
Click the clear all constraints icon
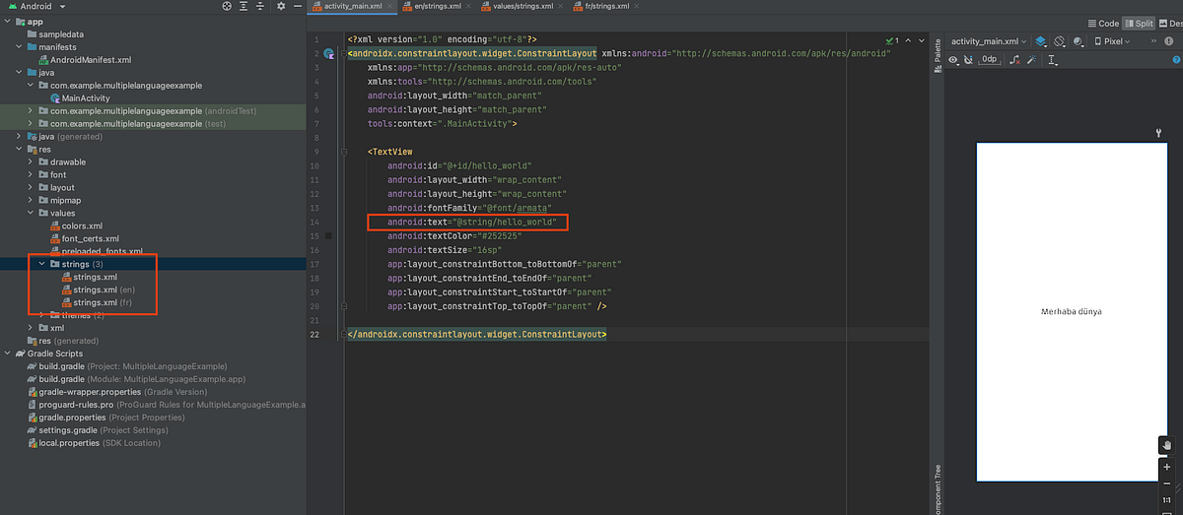(1014, 60)
